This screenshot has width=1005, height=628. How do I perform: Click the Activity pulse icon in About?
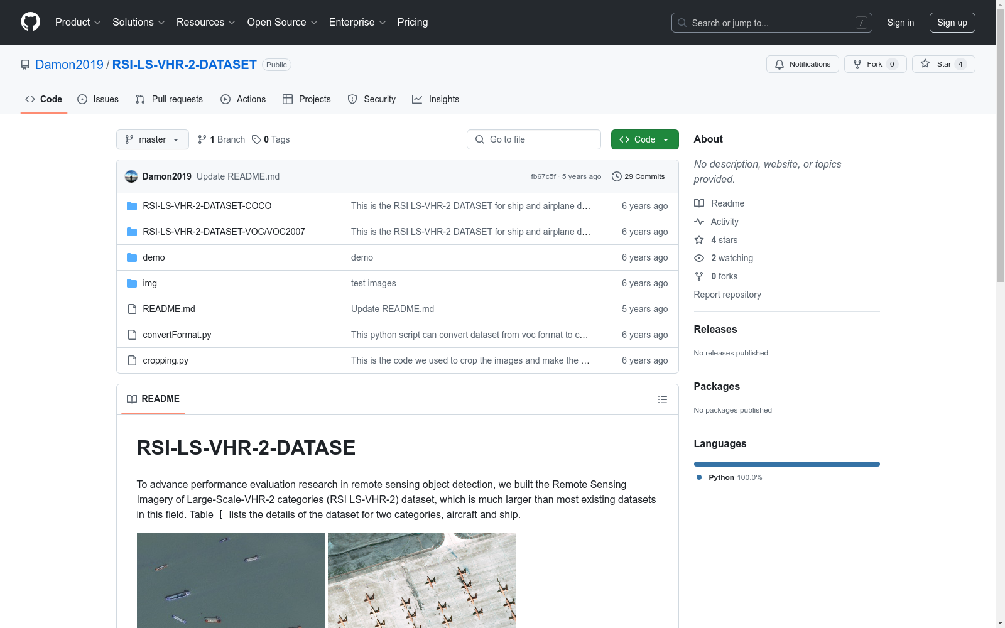coord(699,222)
